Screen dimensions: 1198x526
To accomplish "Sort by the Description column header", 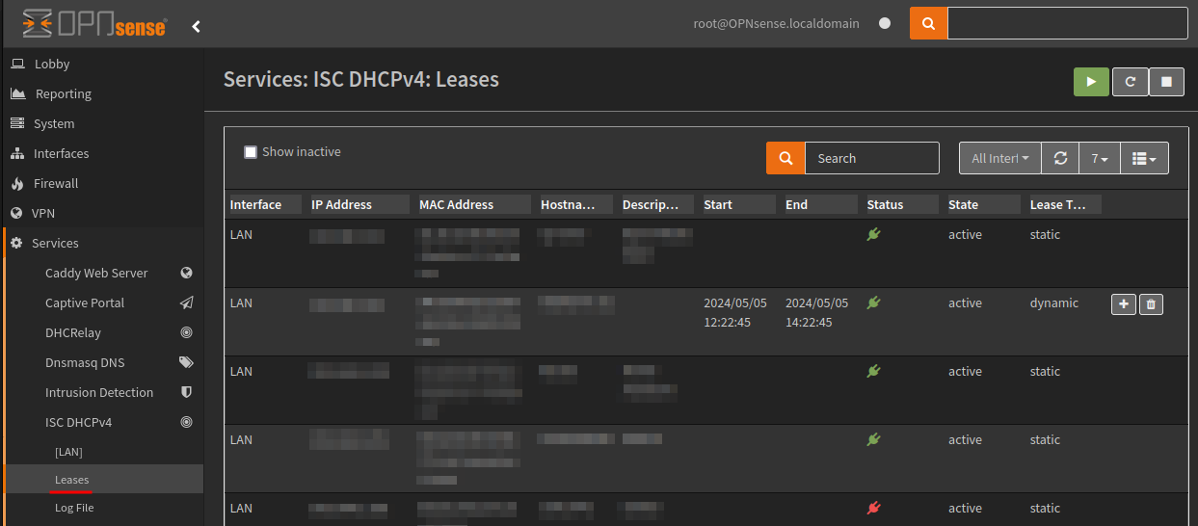I will [x=657, y=204].
